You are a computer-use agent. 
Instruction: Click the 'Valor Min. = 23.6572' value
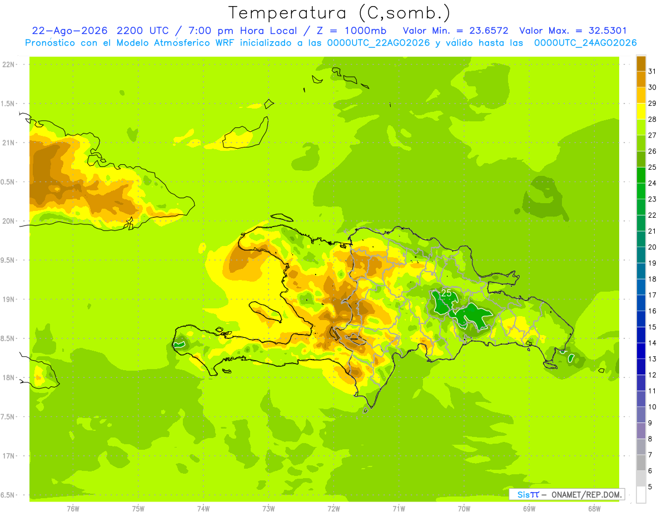456,31
